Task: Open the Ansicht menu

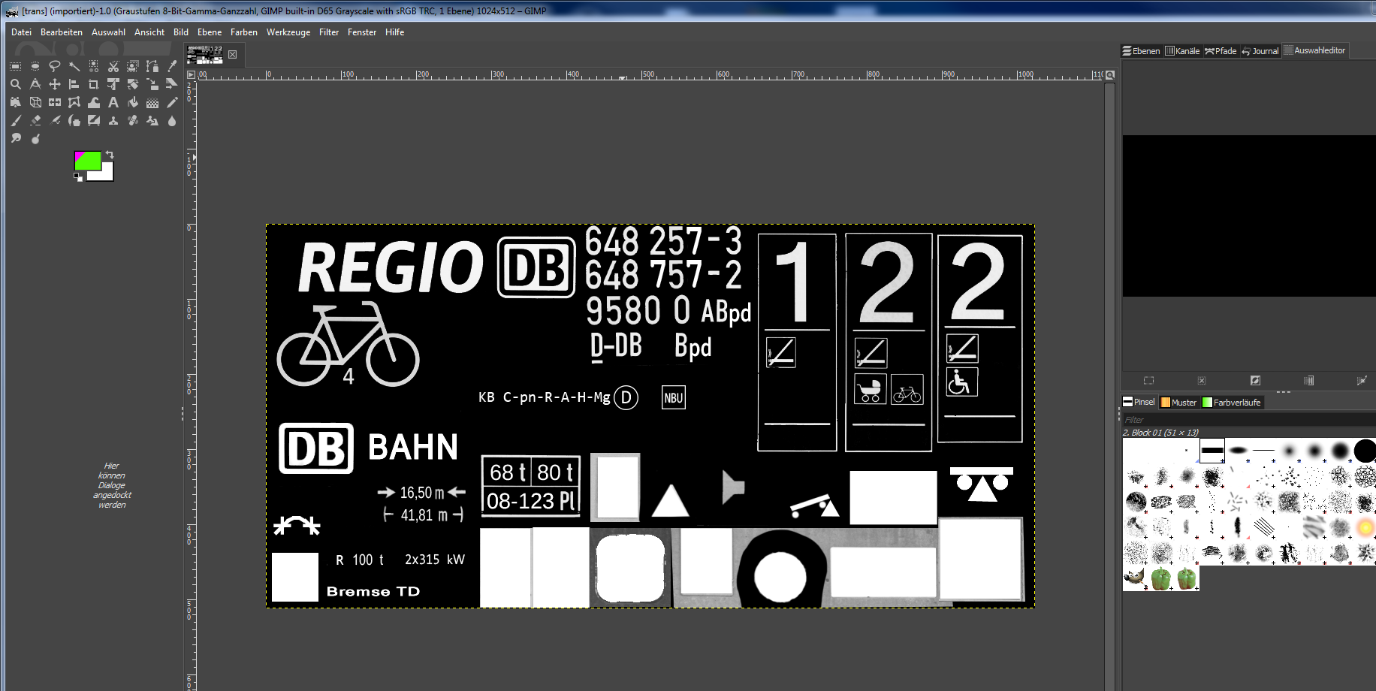Action: [x=149, y=32]
